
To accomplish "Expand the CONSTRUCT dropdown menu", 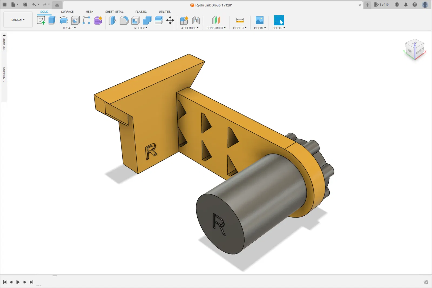I will tap(216, 28).
